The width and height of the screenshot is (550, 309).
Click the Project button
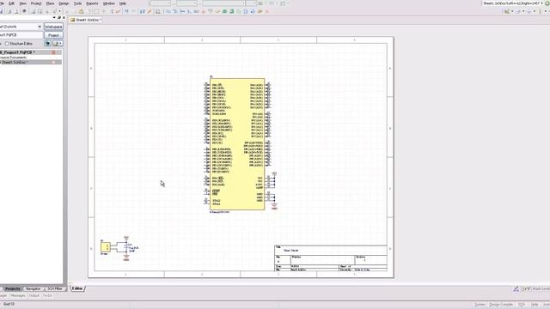pyautogui.click(x=53, y=35)
